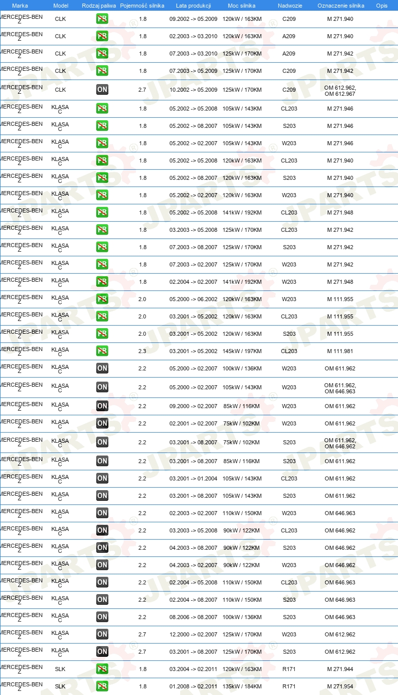The height and width of the screenshot is (695, 398).
Task: Select production years 08.2006 -> 08.2007
Action: coord(193,617)
